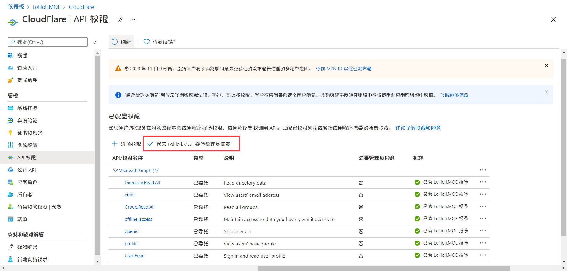The image size is (567, 271).
Task: Open more options for Group.Read.All row
Action: pos(483,206)
